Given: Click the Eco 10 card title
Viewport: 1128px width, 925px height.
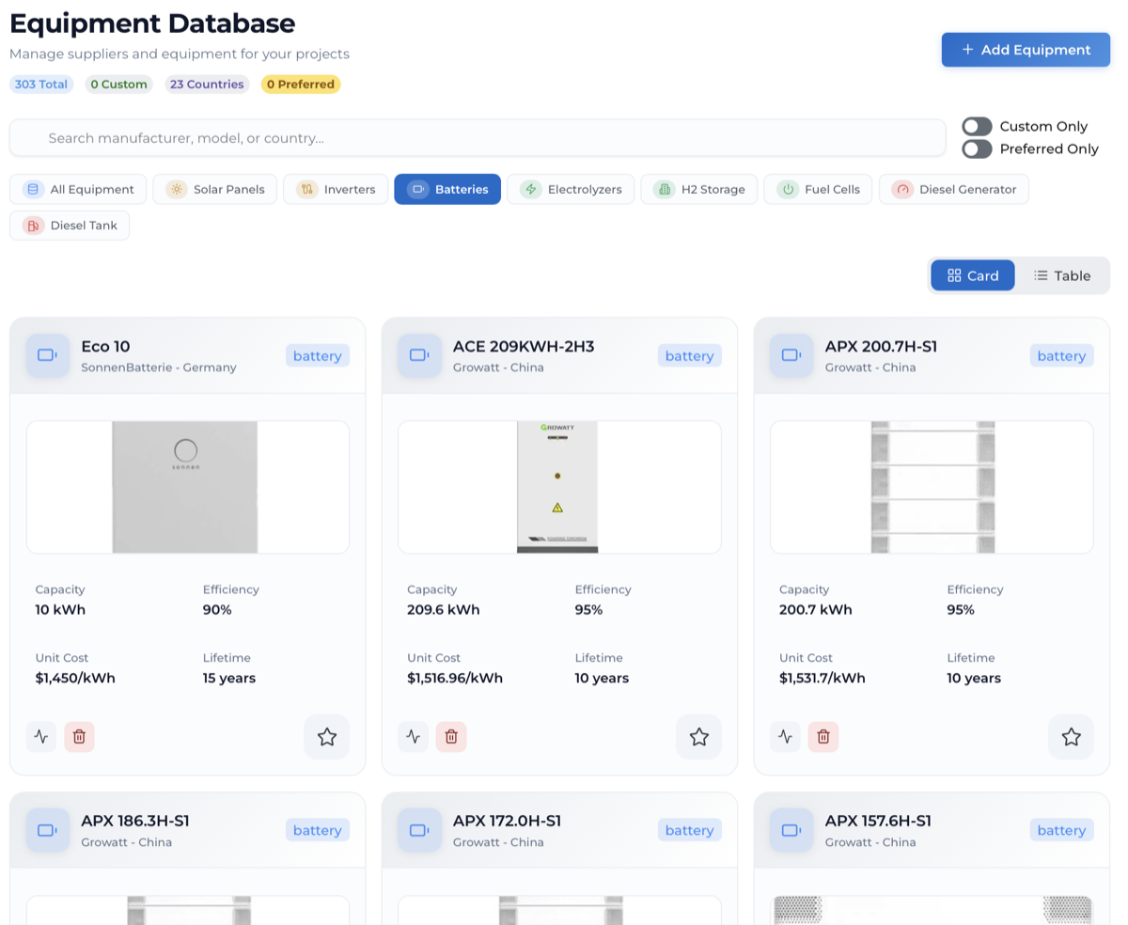Looking at the screenshot, I should pos(105,346).
